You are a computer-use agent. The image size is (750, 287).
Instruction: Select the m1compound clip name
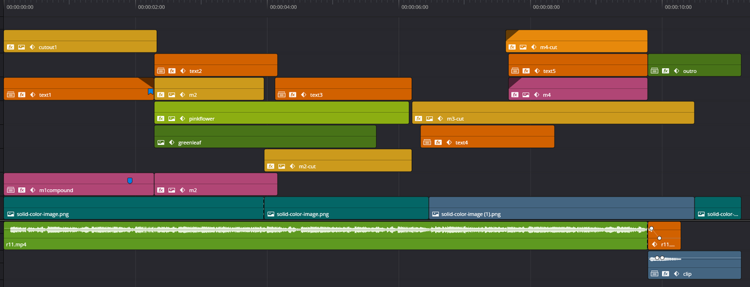click(56, 190)
